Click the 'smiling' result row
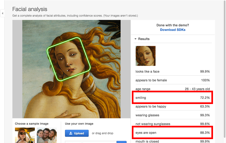Viewport: 226px width, 143px height. (172, 98)
